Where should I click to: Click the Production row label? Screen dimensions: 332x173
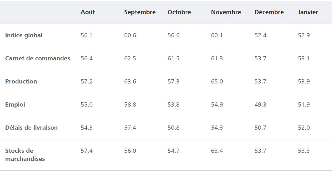tap(21, 81)
